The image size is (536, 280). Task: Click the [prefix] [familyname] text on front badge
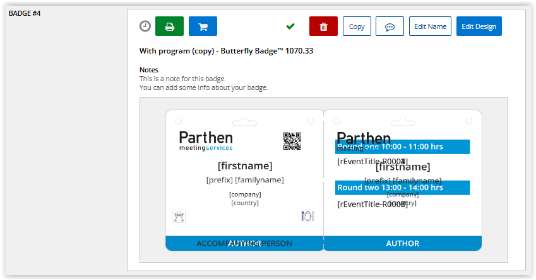[x=245, y=180]
